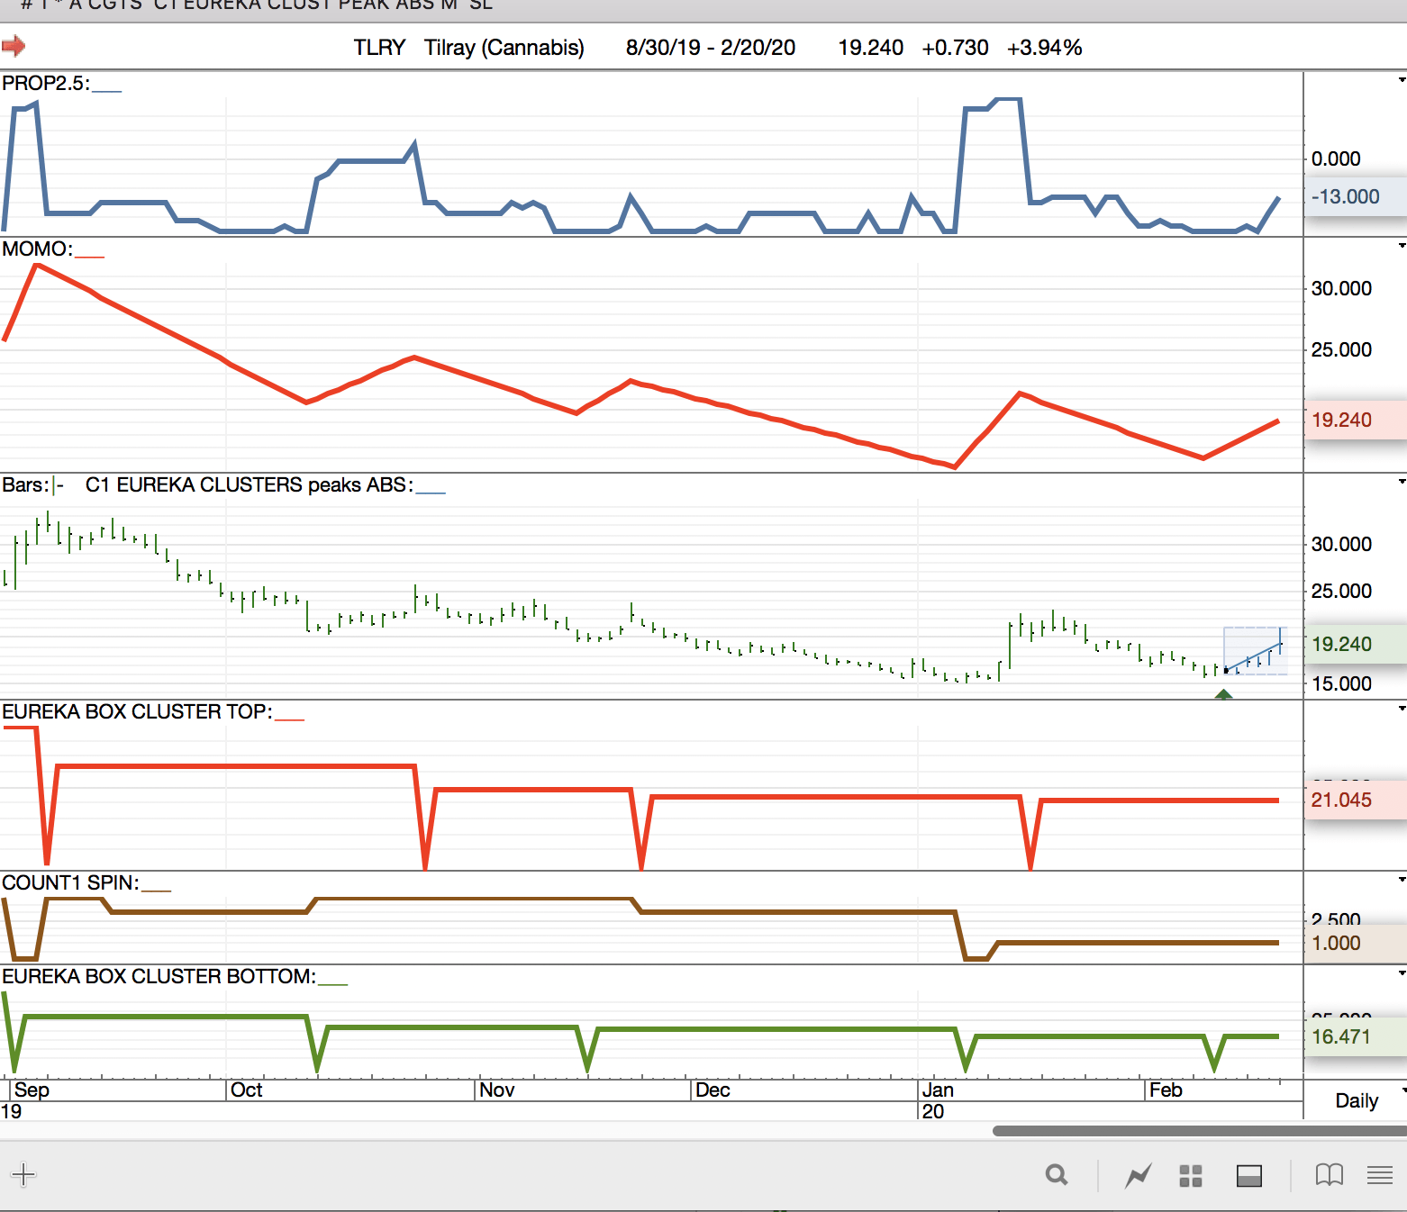The image size is (1407, 1212).
Task: Click the EUREKA BOX CLUSTER BOTTOM label
Action: 159,976
